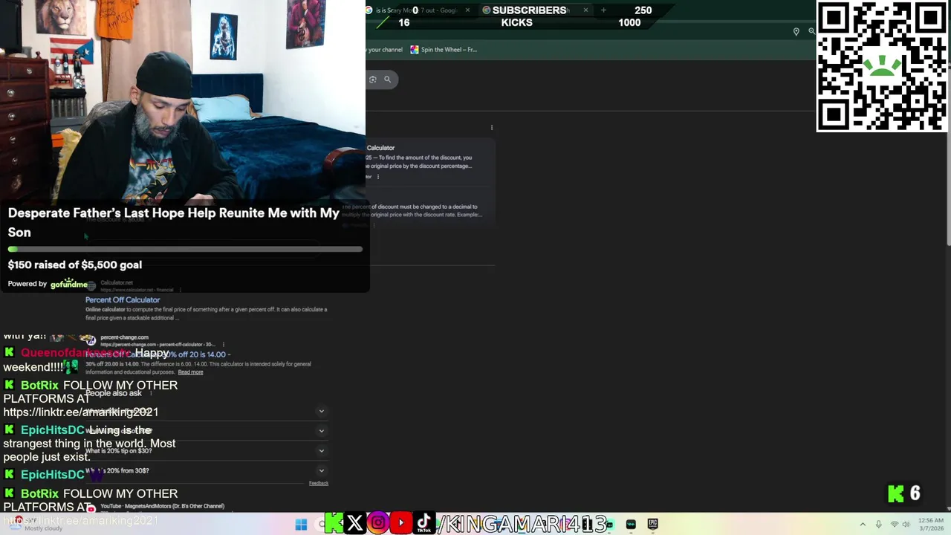This screenshot has width=951, height=535.
Task: Close the second Google browser tab
Action: [x=585, y=10]
